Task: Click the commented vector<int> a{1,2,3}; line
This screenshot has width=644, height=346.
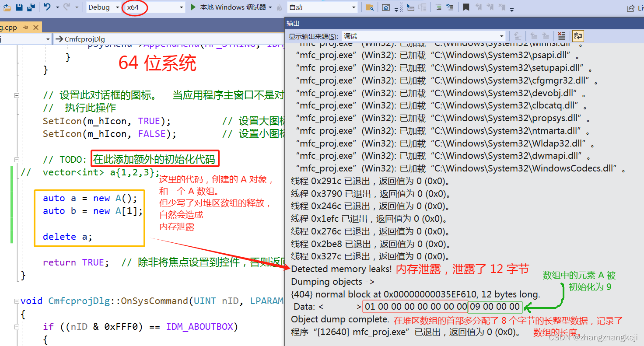Action: 90,172
